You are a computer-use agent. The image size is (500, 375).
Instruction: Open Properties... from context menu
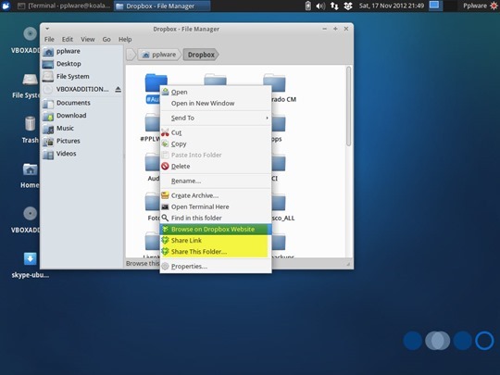(216, 267)
